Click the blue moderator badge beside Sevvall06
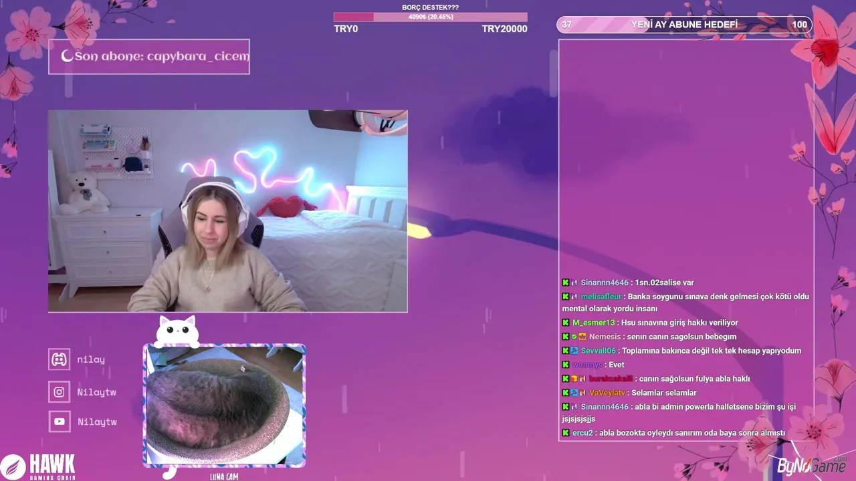Image resolution: width=856 pixels, height=481 pixels. (574, 351)
